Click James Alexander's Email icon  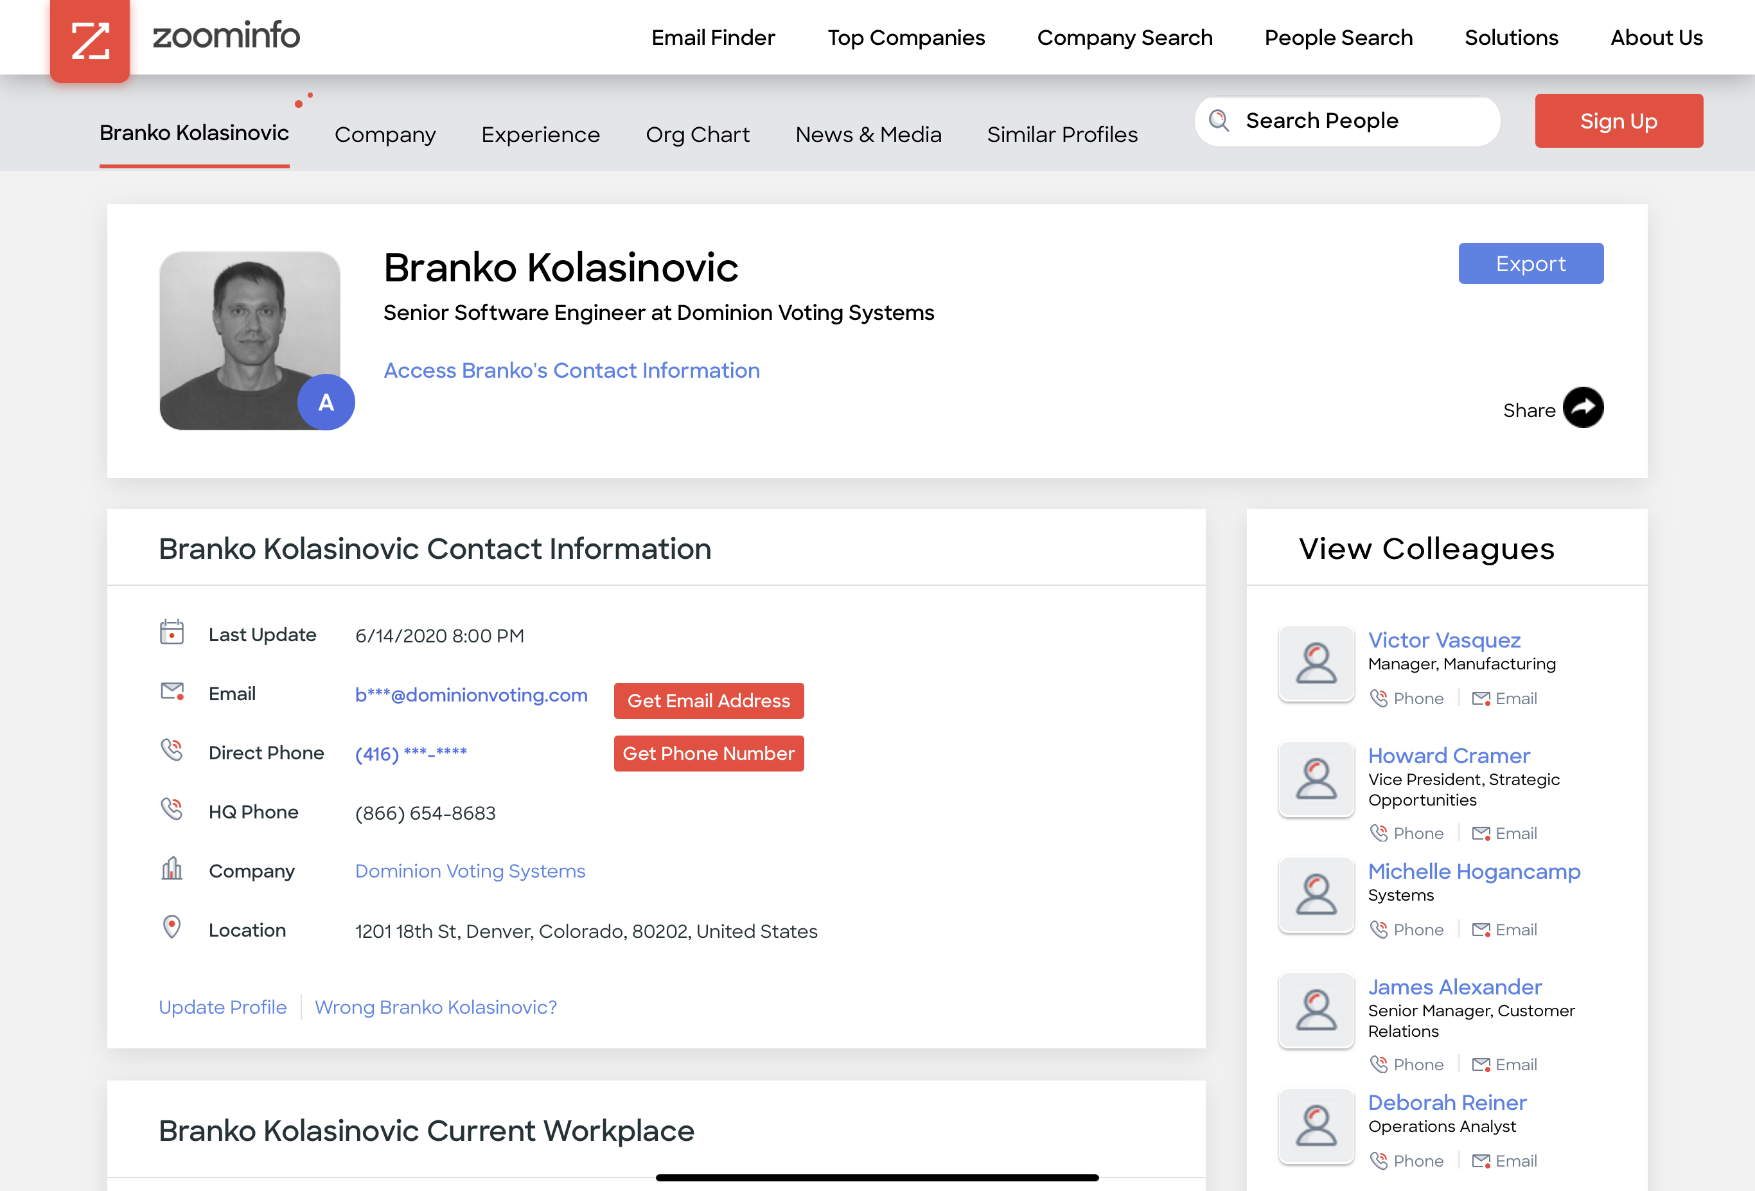tap(1481, 1065)
